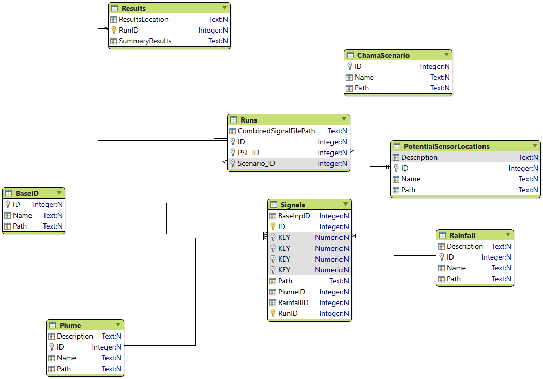Click the column icon beside CombinedSignalFilePath
Image resolution: width=543 pixels, height=379 pixels.
[232, 131]
